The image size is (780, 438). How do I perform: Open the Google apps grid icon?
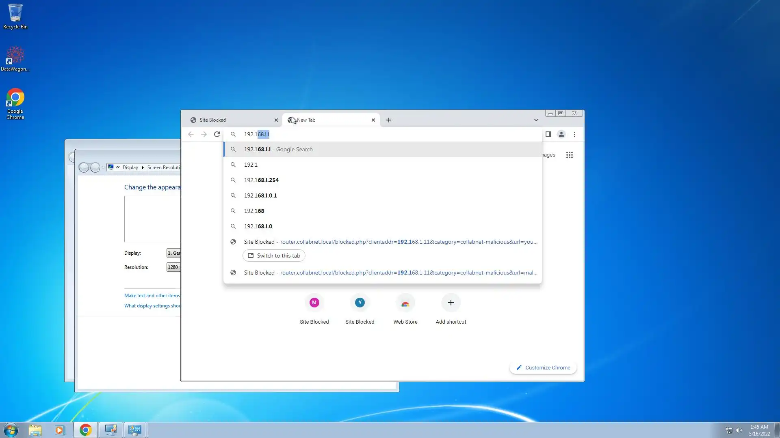click(x=569, y=155)
